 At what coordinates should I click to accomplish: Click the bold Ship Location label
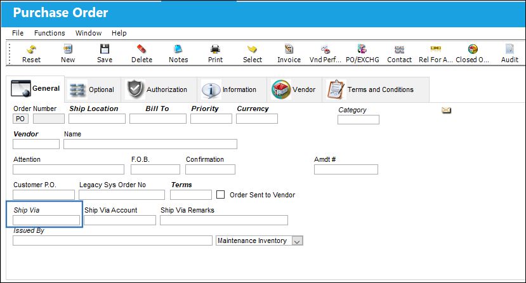tap(94, 109)
